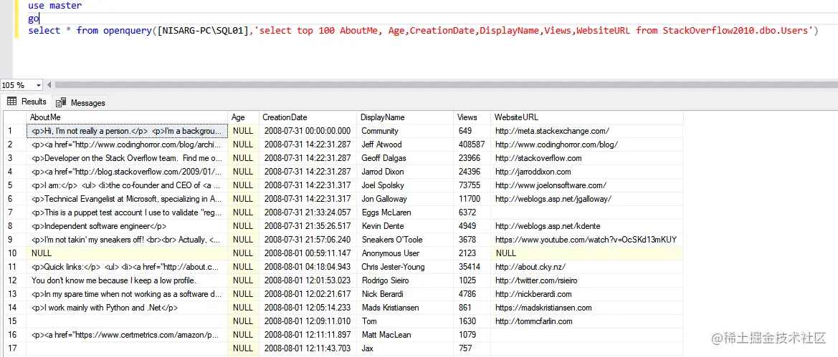Click WebsiteURL cell 'http://about.cky.nz/'
Image resolution: width=838 pixels, height=357 pixels.
(x=586, y=267)
